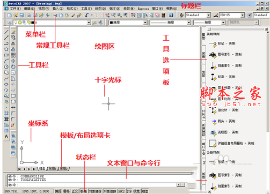270x194 pixels.
Task: Open the 视图 (View) menu
Action: pos(43,9)
